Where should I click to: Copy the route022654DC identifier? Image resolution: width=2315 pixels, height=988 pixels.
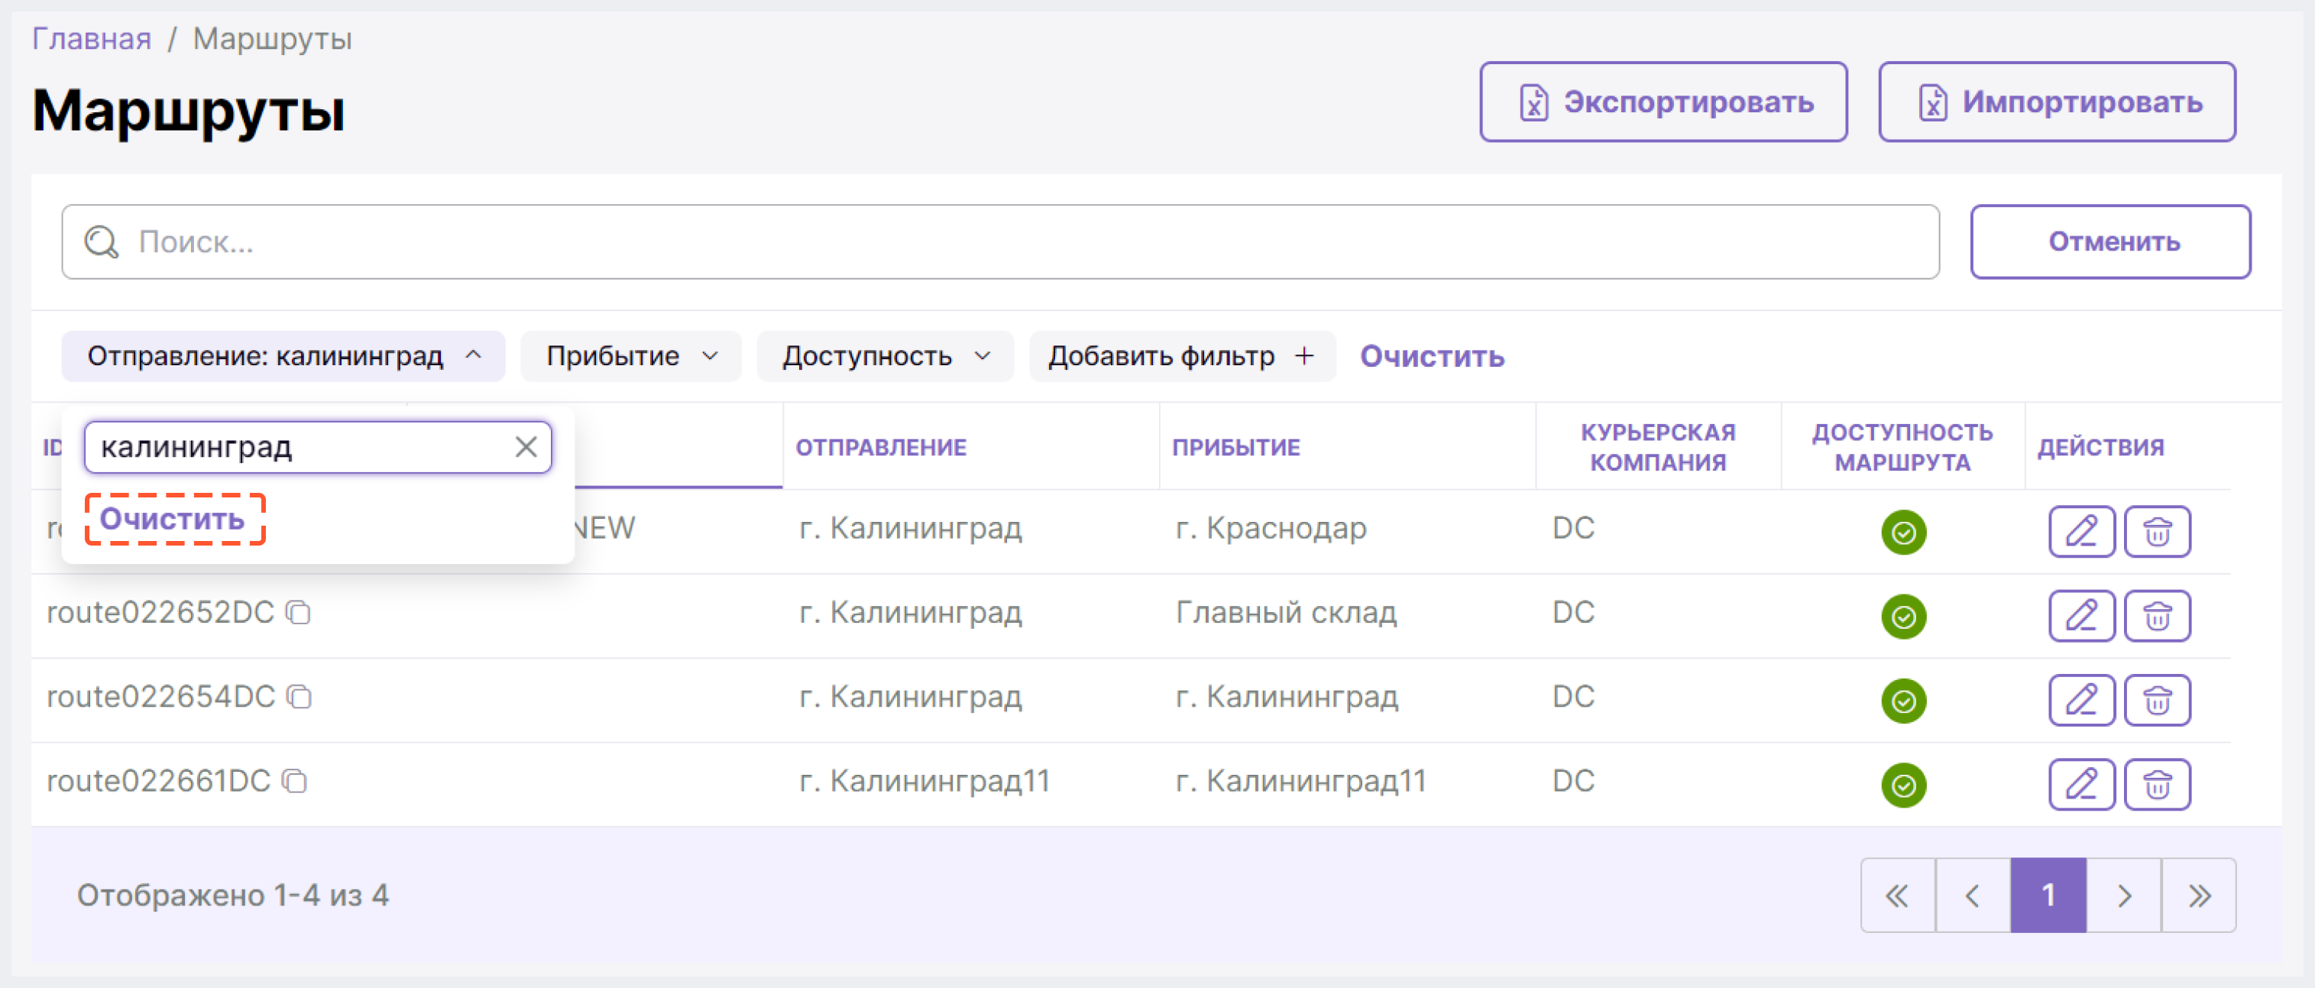(x=299, y=697)
